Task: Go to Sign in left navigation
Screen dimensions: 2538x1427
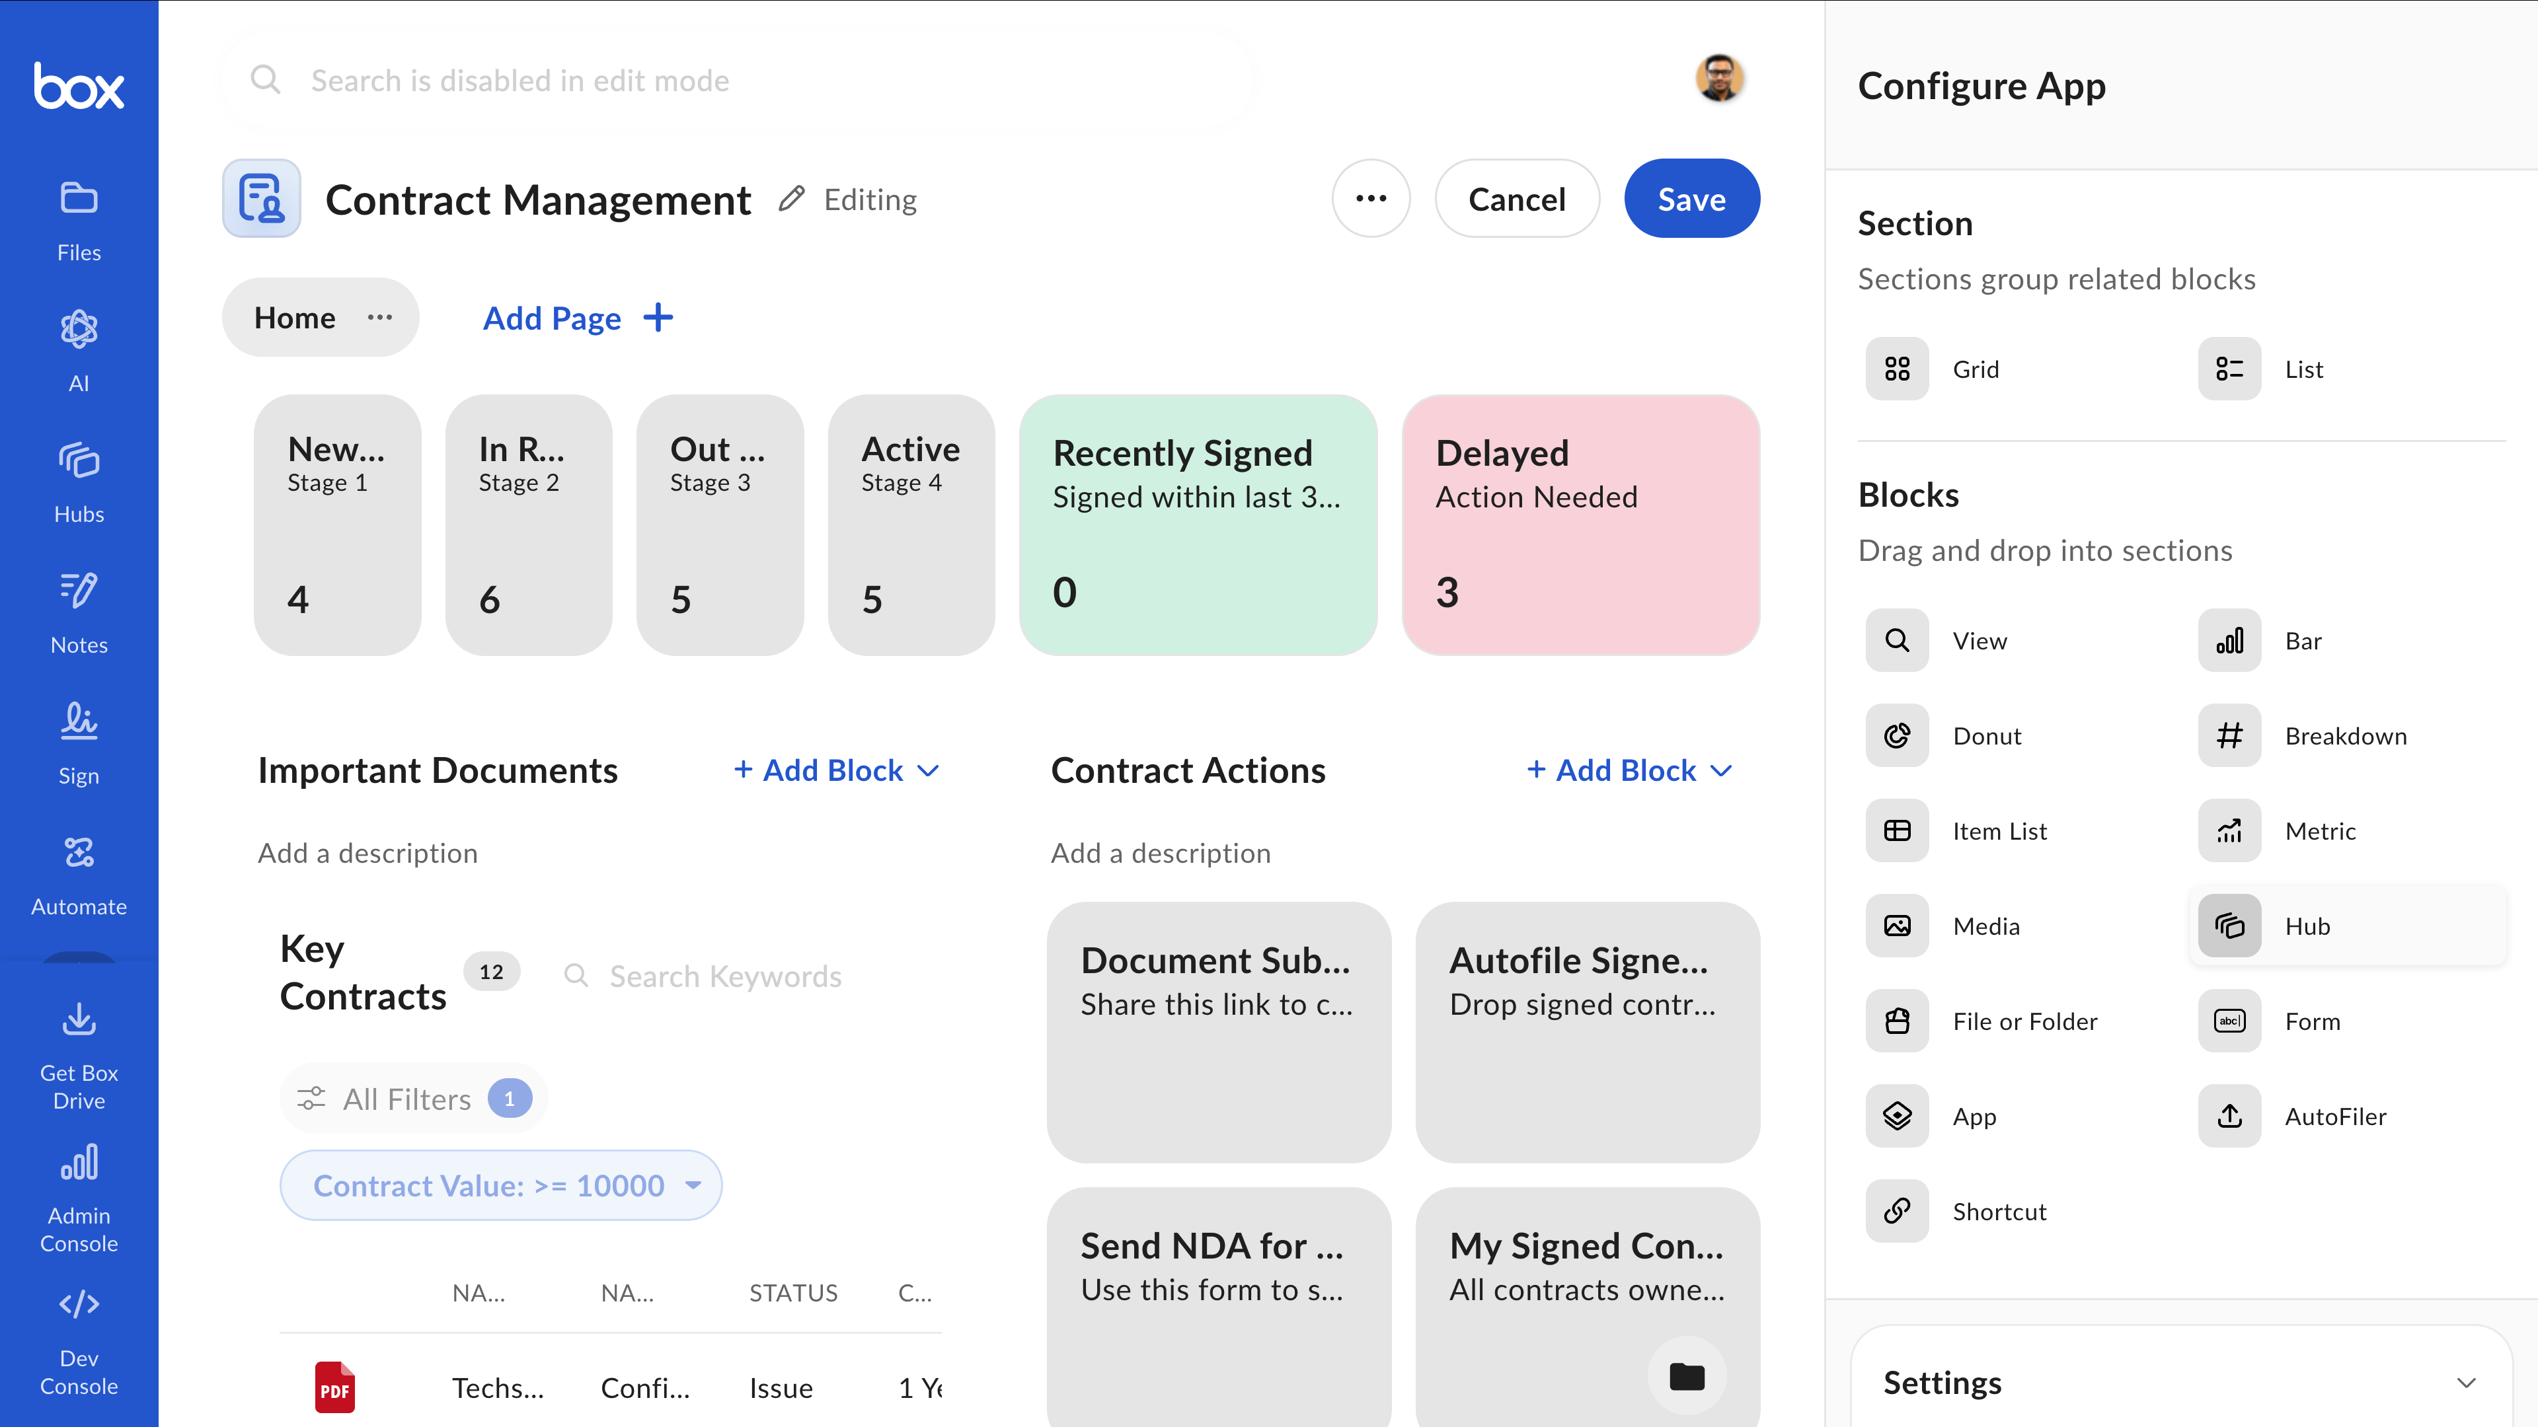Action: 79,743
